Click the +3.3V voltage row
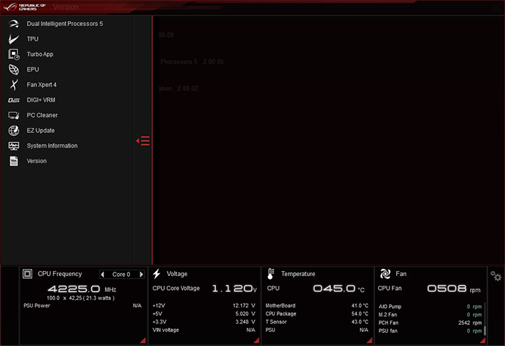This screenshot has width=505, height=346. 204,322
